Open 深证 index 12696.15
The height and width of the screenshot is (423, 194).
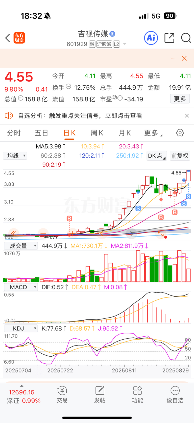pyautogui.click(x=24, y=396)
